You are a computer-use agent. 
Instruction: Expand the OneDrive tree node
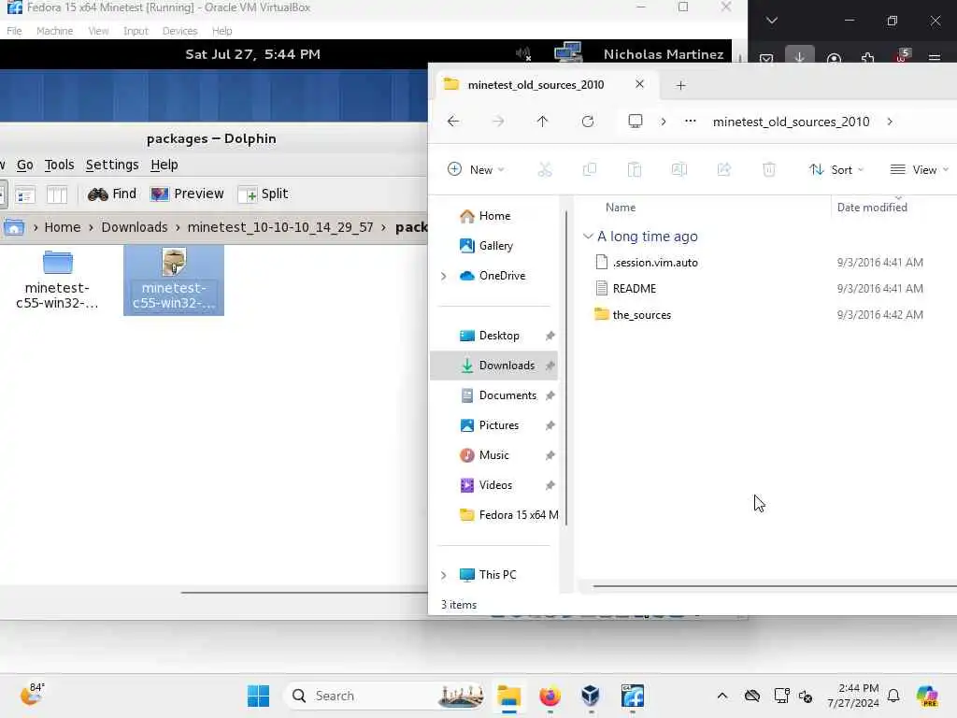[x=444, y=276]
